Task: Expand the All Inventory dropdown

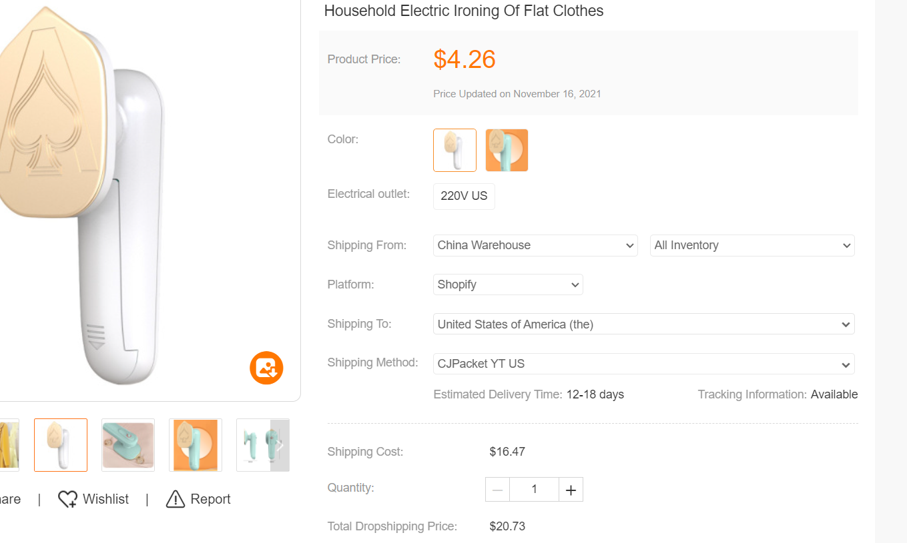Action: [x=752, y=245]
